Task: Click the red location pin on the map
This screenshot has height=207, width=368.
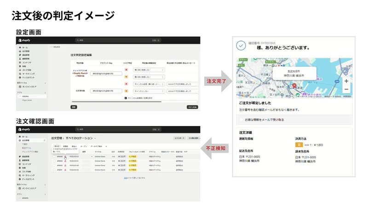Action: [294, 86]
